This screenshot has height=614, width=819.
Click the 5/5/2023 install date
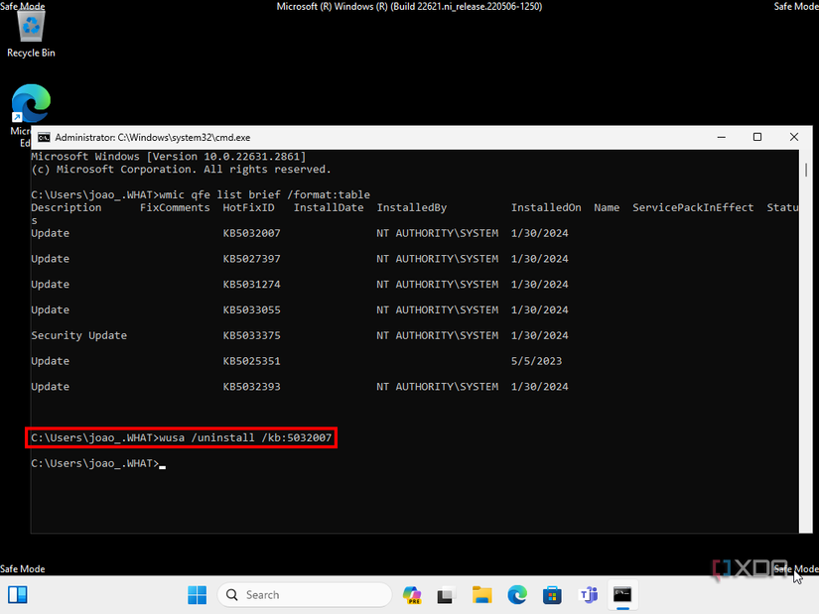[536, 361]
